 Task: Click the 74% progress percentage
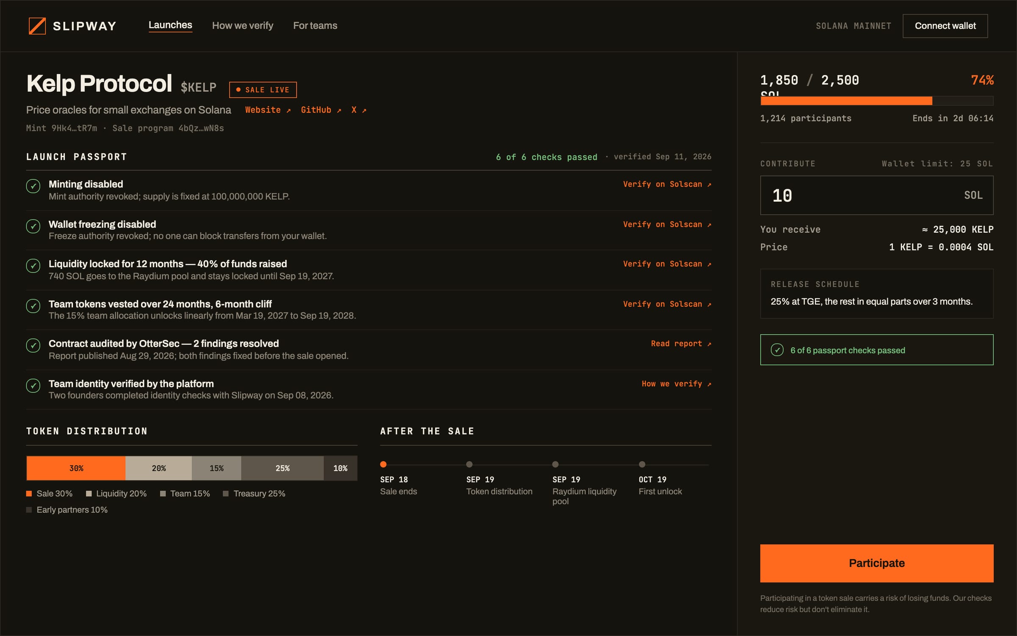pos(982,80)
